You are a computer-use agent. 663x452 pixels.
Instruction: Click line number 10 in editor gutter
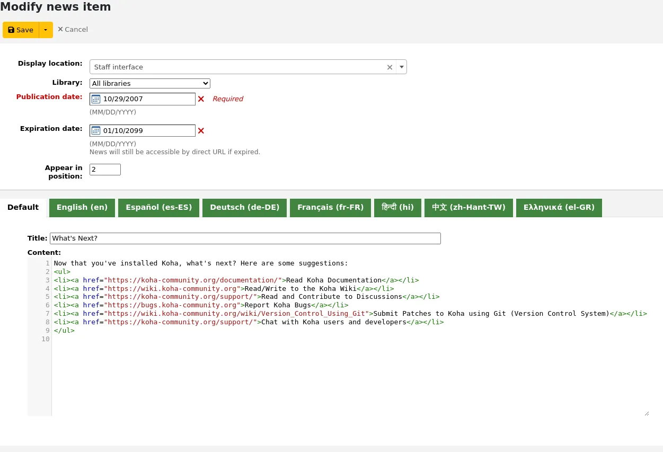coord(46,339)
